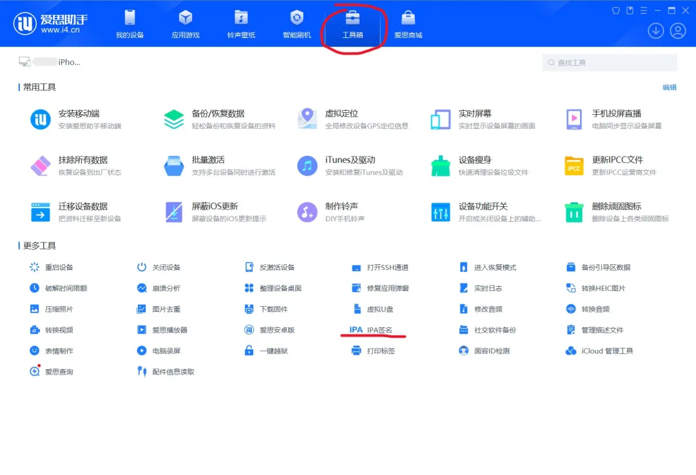This screenshot has height=475, width=696.
Task: Open the 爱思查询 tool
Action: pyautogui.click(x=52, y=372)
